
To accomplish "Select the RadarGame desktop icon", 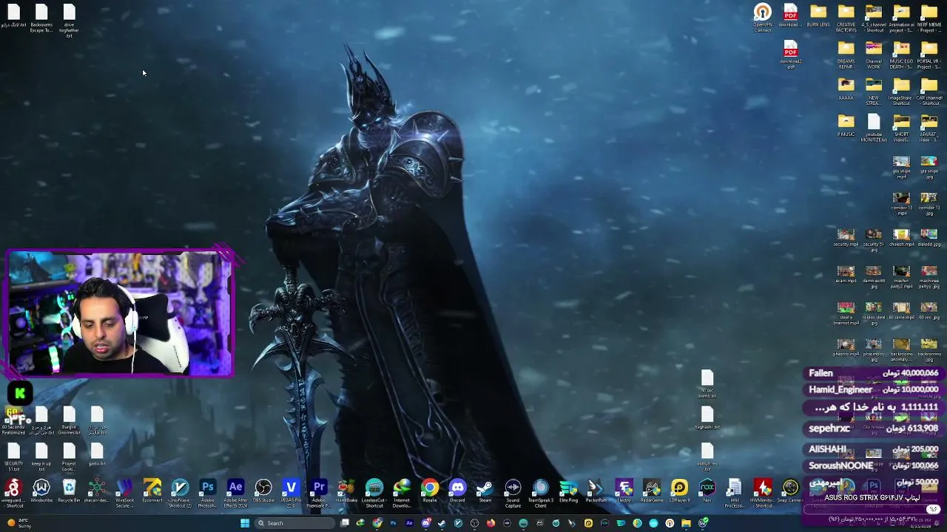I will [652, 491].
